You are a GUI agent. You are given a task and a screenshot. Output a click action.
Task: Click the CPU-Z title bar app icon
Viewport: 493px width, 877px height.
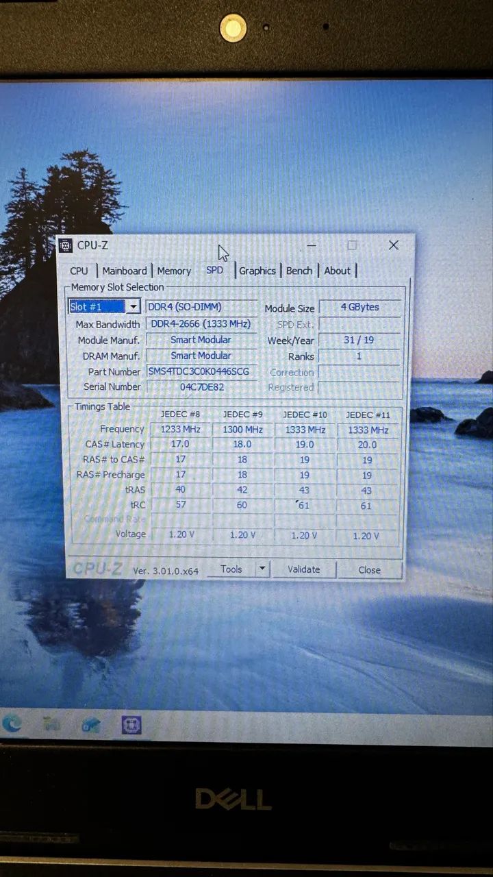coord(66,245)
